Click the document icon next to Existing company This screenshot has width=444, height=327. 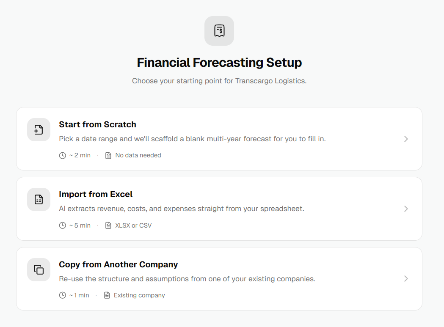pyautogui.click(x=107, y=295)
